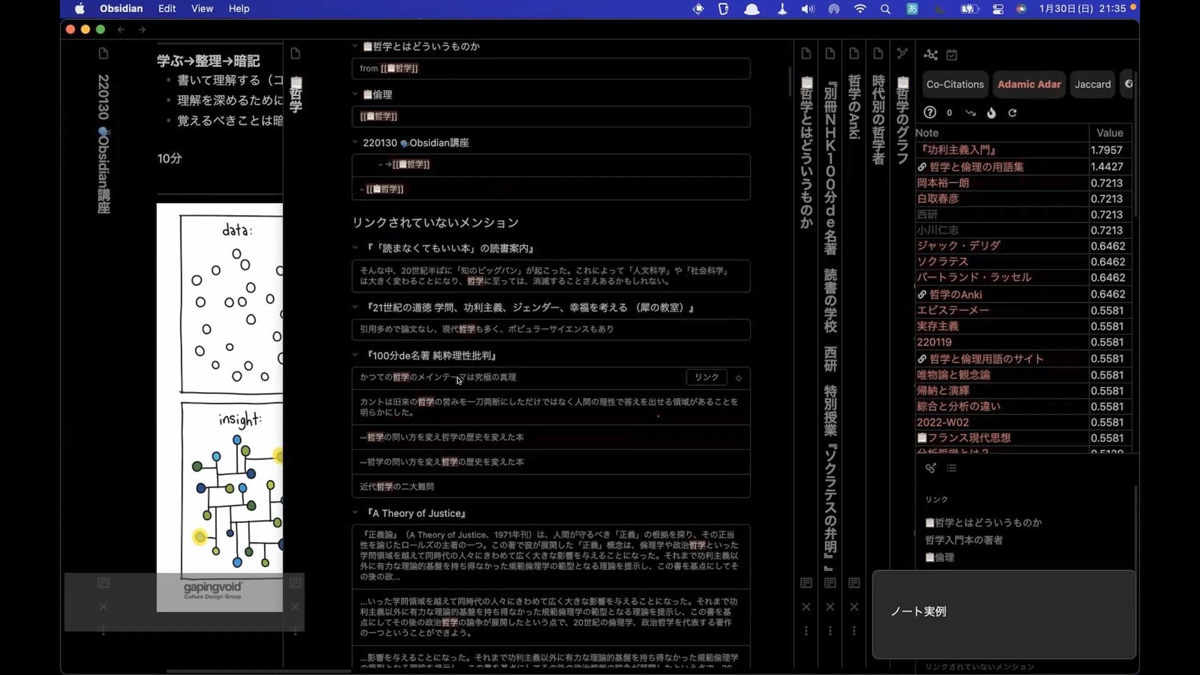Navigate forward with the right arrow
This screenshot has height=675, width=1200.
point(142,29)
